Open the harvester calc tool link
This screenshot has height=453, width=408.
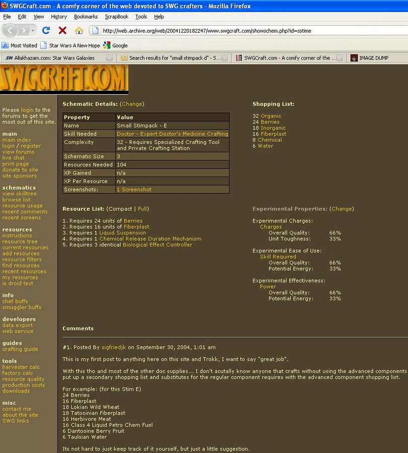pyautogui.click(x=21, y=367)
